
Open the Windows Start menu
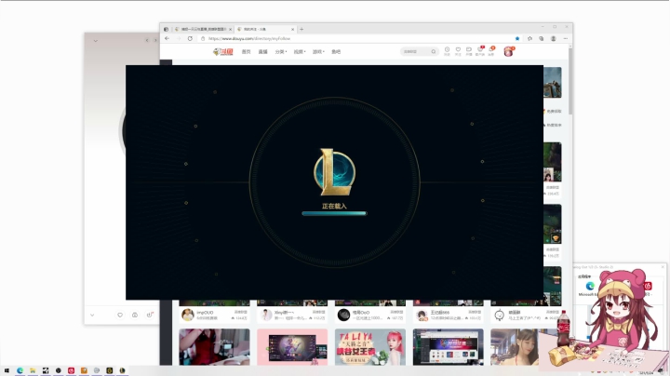pyautogui.click(x=7, y=370)
